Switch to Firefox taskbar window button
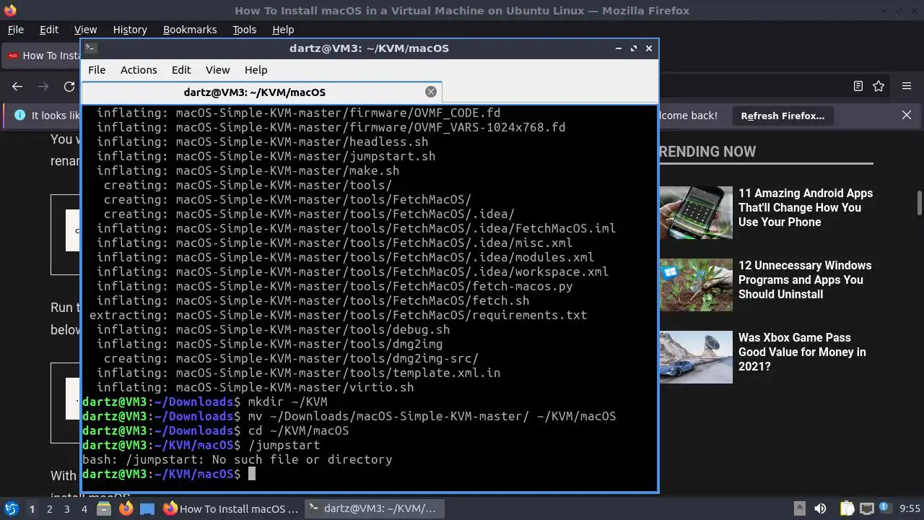This screenshot has height=520, width=924. pyautogui.click(x=231, y=508)
